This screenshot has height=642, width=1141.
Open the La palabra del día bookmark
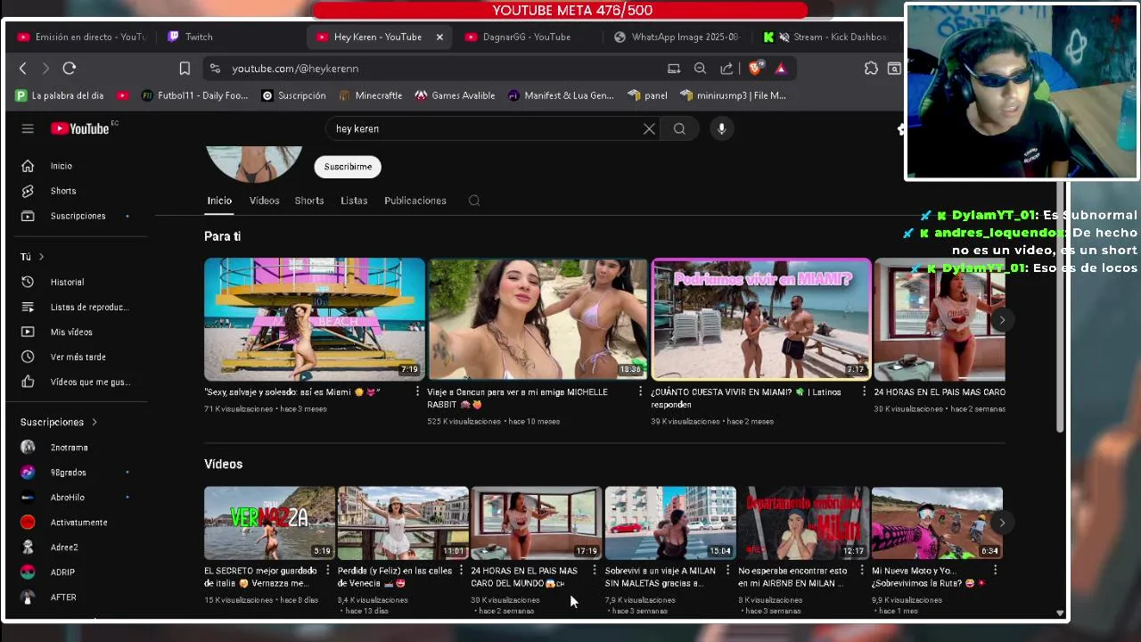point(60,95)
